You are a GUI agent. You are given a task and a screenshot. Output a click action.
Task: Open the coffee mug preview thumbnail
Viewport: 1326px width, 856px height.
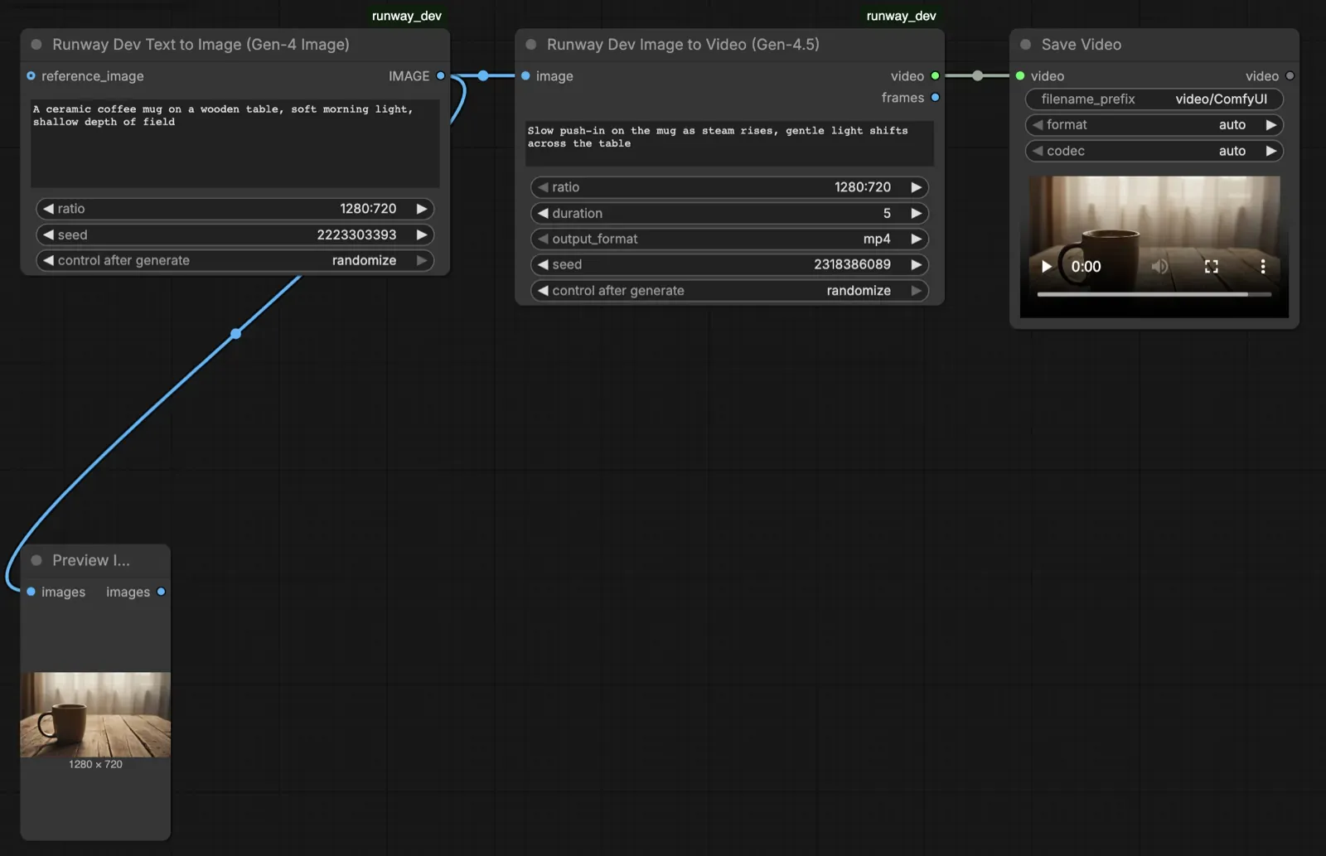click(95, 714)
